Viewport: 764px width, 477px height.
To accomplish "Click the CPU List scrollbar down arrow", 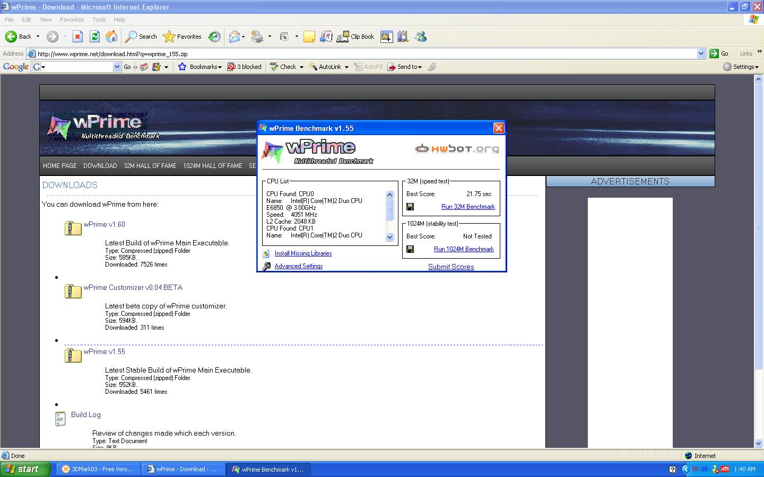I will click(390, 237).
